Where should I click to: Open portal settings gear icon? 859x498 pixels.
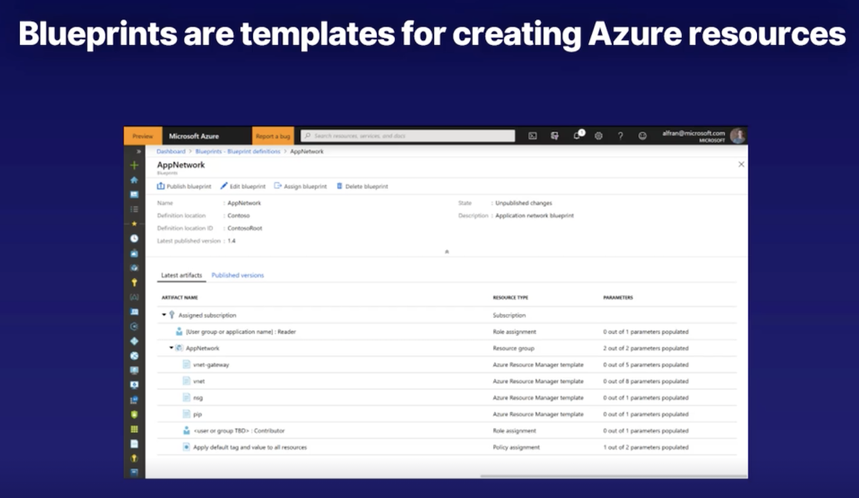point(598,136)
